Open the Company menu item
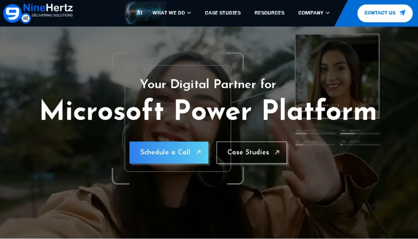This screenshot has width=418, height=239. click(x=314, y=13)
